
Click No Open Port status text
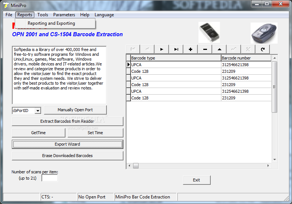[x=92, y=197]
